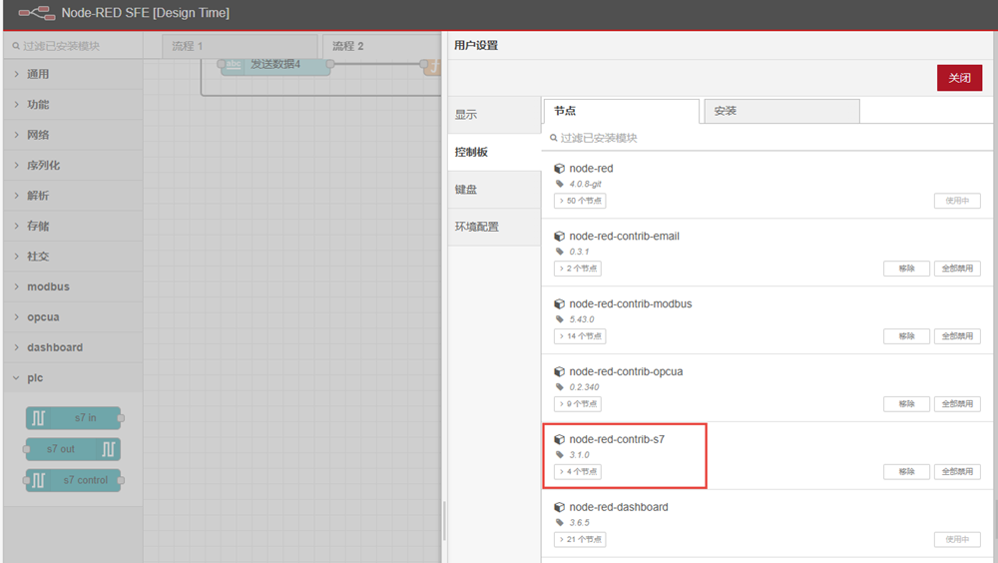The height and width of the screenshot is (563, 998).
Task: Select the 发送数据4 node on canvas
Action: pyautogui.click(x=275, y=64)
